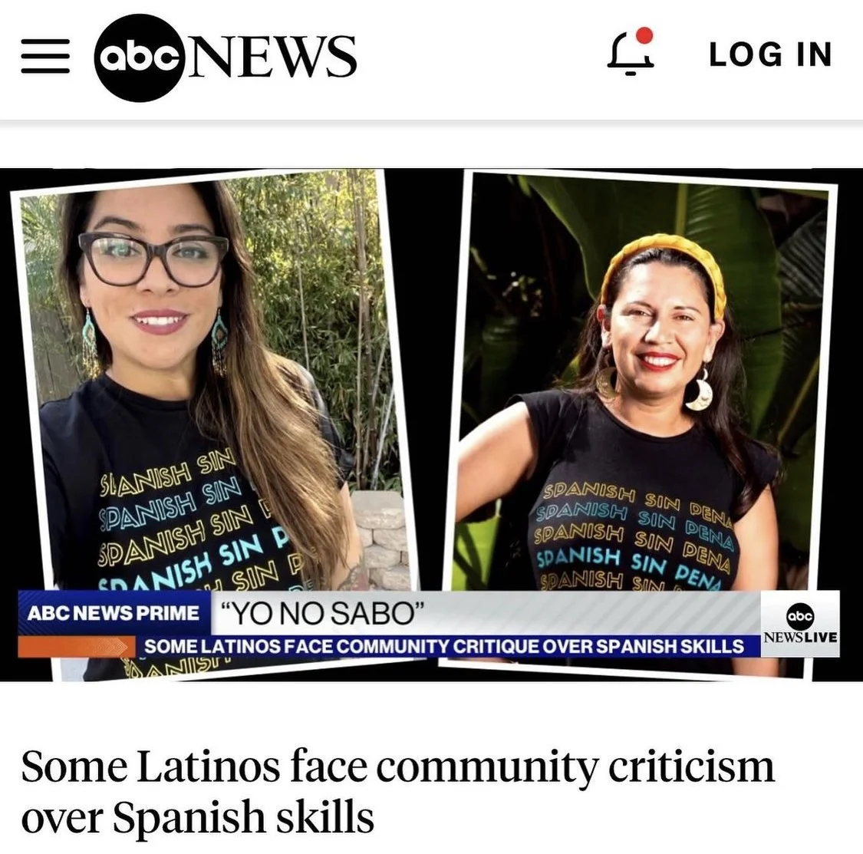Click the red notification badge dot
The image size is (863, 854).
pyautogui.click(x=644, y=35)
